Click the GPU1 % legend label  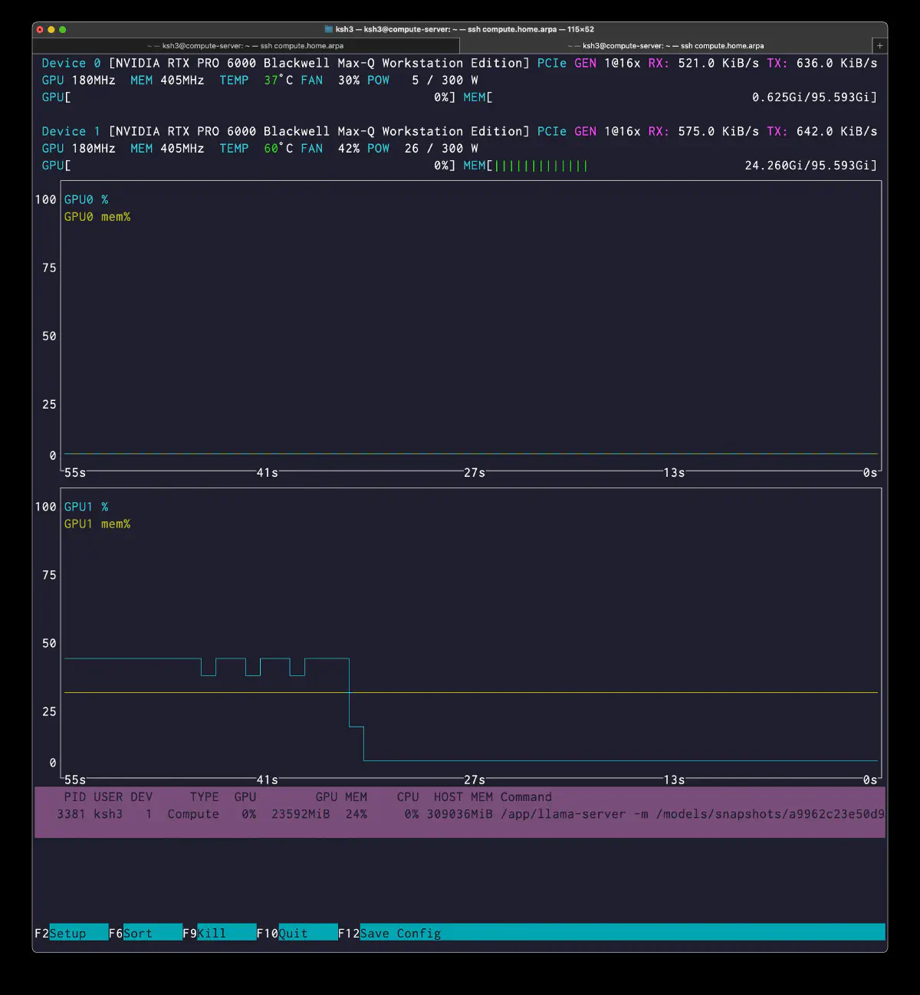86,507
